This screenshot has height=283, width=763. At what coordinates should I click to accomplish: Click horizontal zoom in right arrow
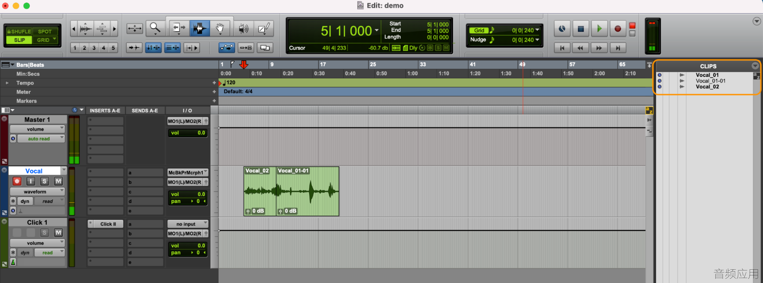coord(114,29)
